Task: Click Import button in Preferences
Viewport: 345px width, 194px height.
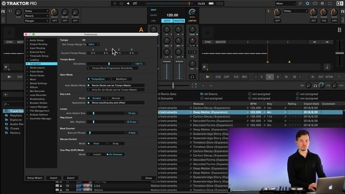Action: (x=53, y=178)
